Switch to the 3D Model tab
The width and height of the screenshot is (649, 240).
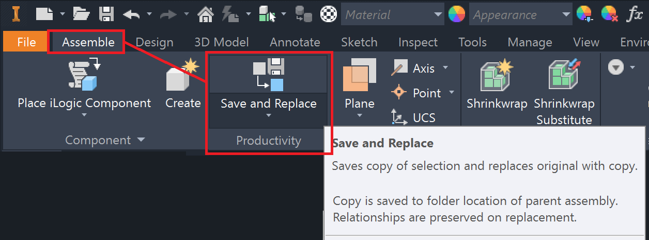(x=221, y=42)
